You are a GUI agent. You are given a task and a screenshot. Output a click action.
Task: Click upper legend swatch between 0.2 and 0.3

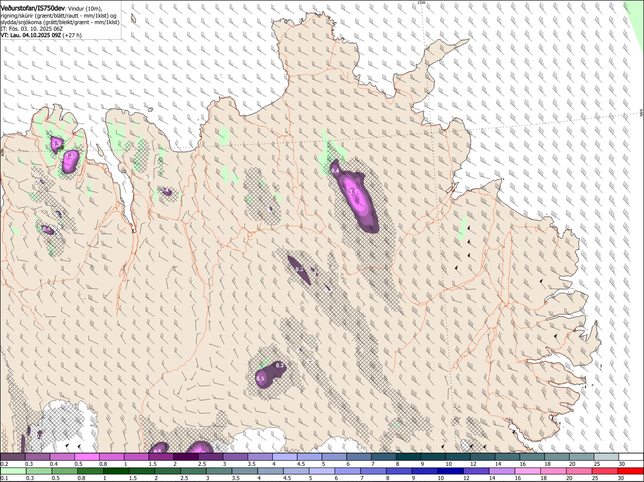click(x=13, y=457)
